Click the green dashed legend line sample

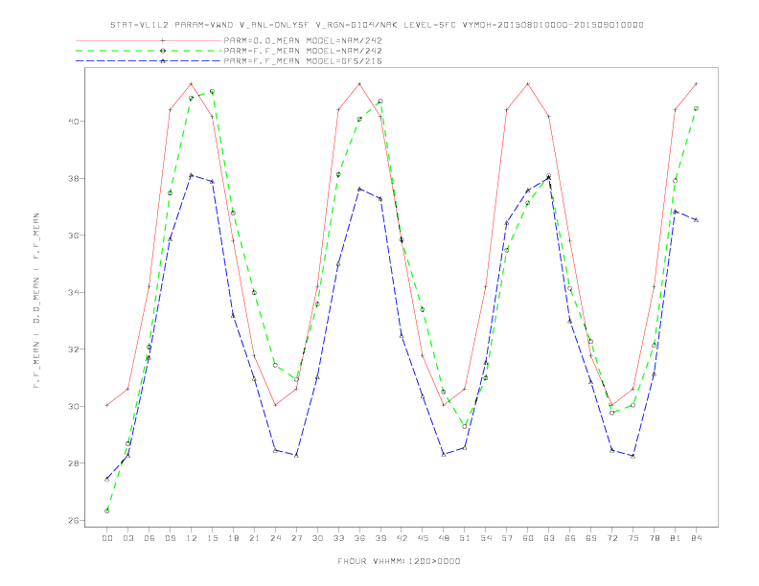tap(149, 51)
